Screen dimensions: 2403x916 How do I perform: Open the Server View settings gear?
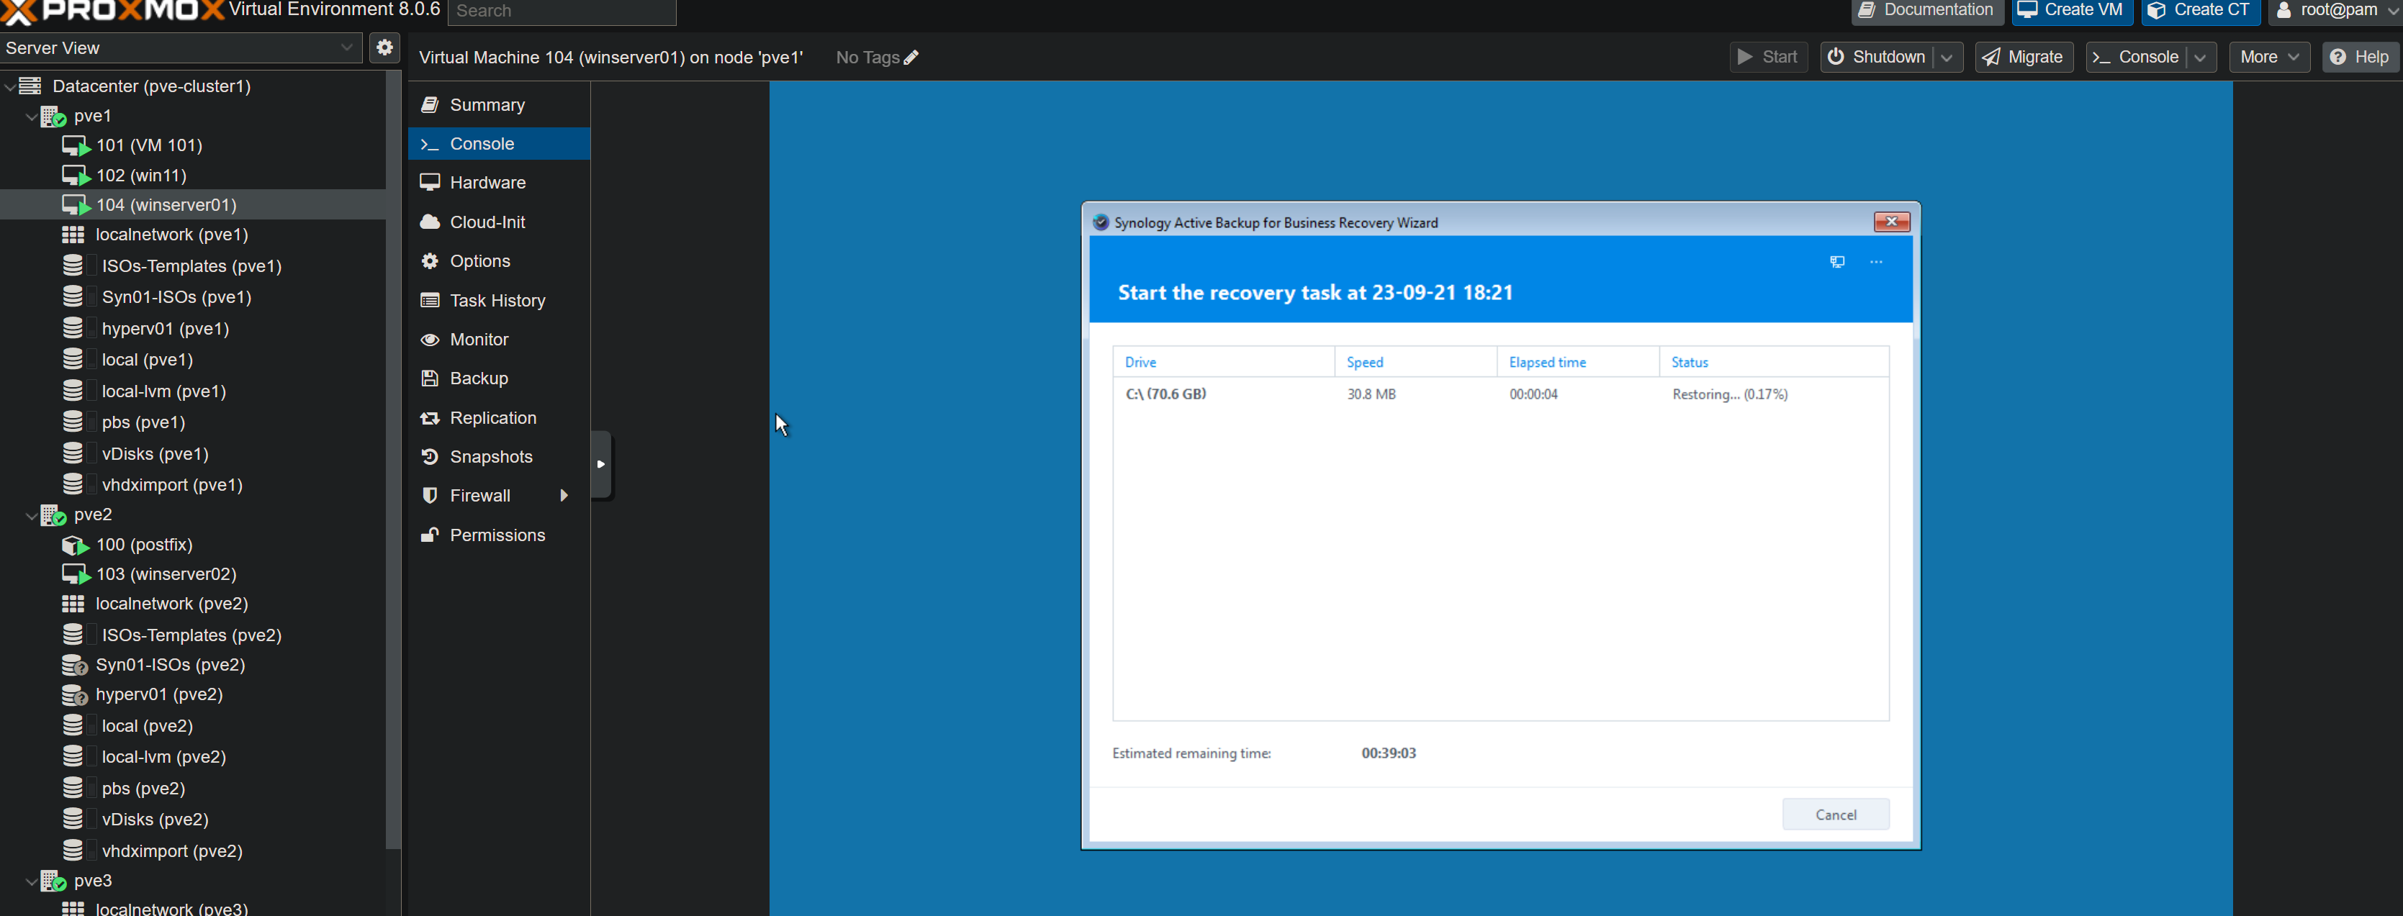tap(384, 47)
